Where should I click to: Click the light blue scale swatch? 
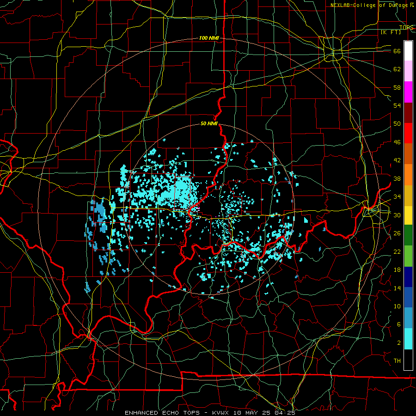408,318
